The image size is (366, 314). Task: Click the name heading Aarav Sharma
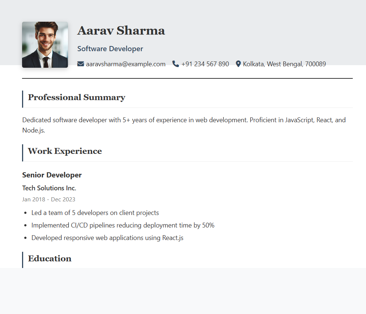coord(121,31)
